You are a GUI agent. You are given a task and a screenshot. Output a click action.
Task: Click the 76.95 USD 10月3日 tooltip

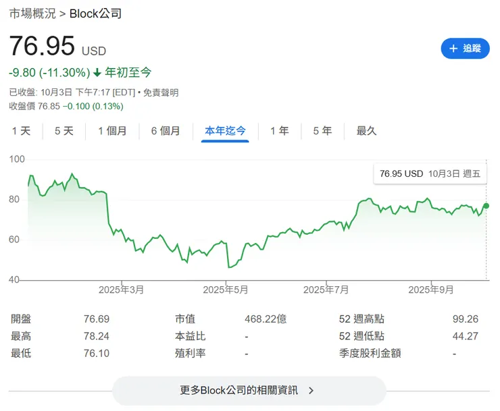click(x=430, y=173)
